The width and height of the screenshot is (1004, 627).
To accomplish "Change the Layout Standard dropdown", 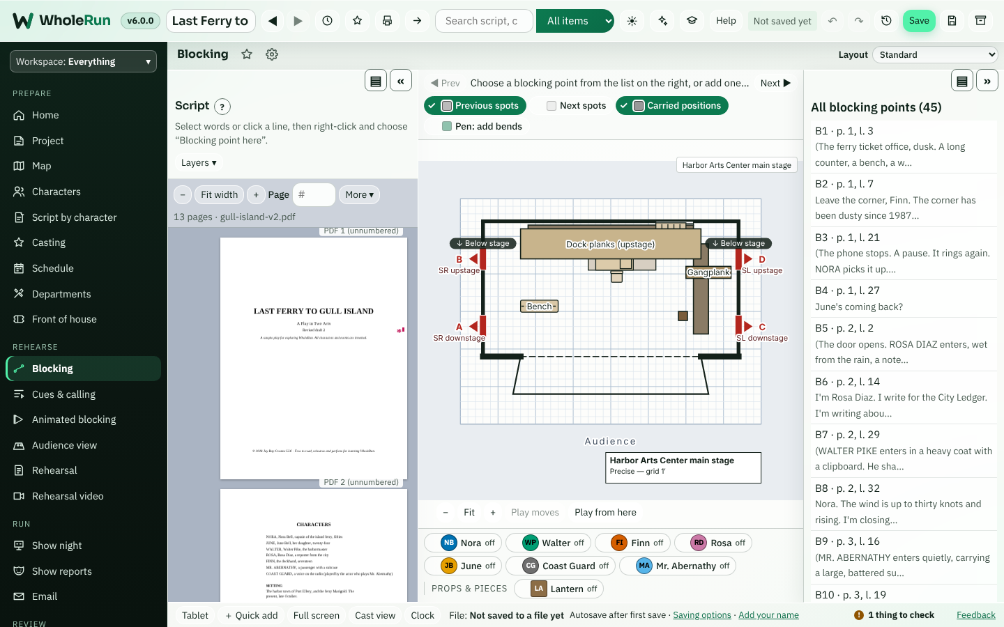I will pos(935,54).
